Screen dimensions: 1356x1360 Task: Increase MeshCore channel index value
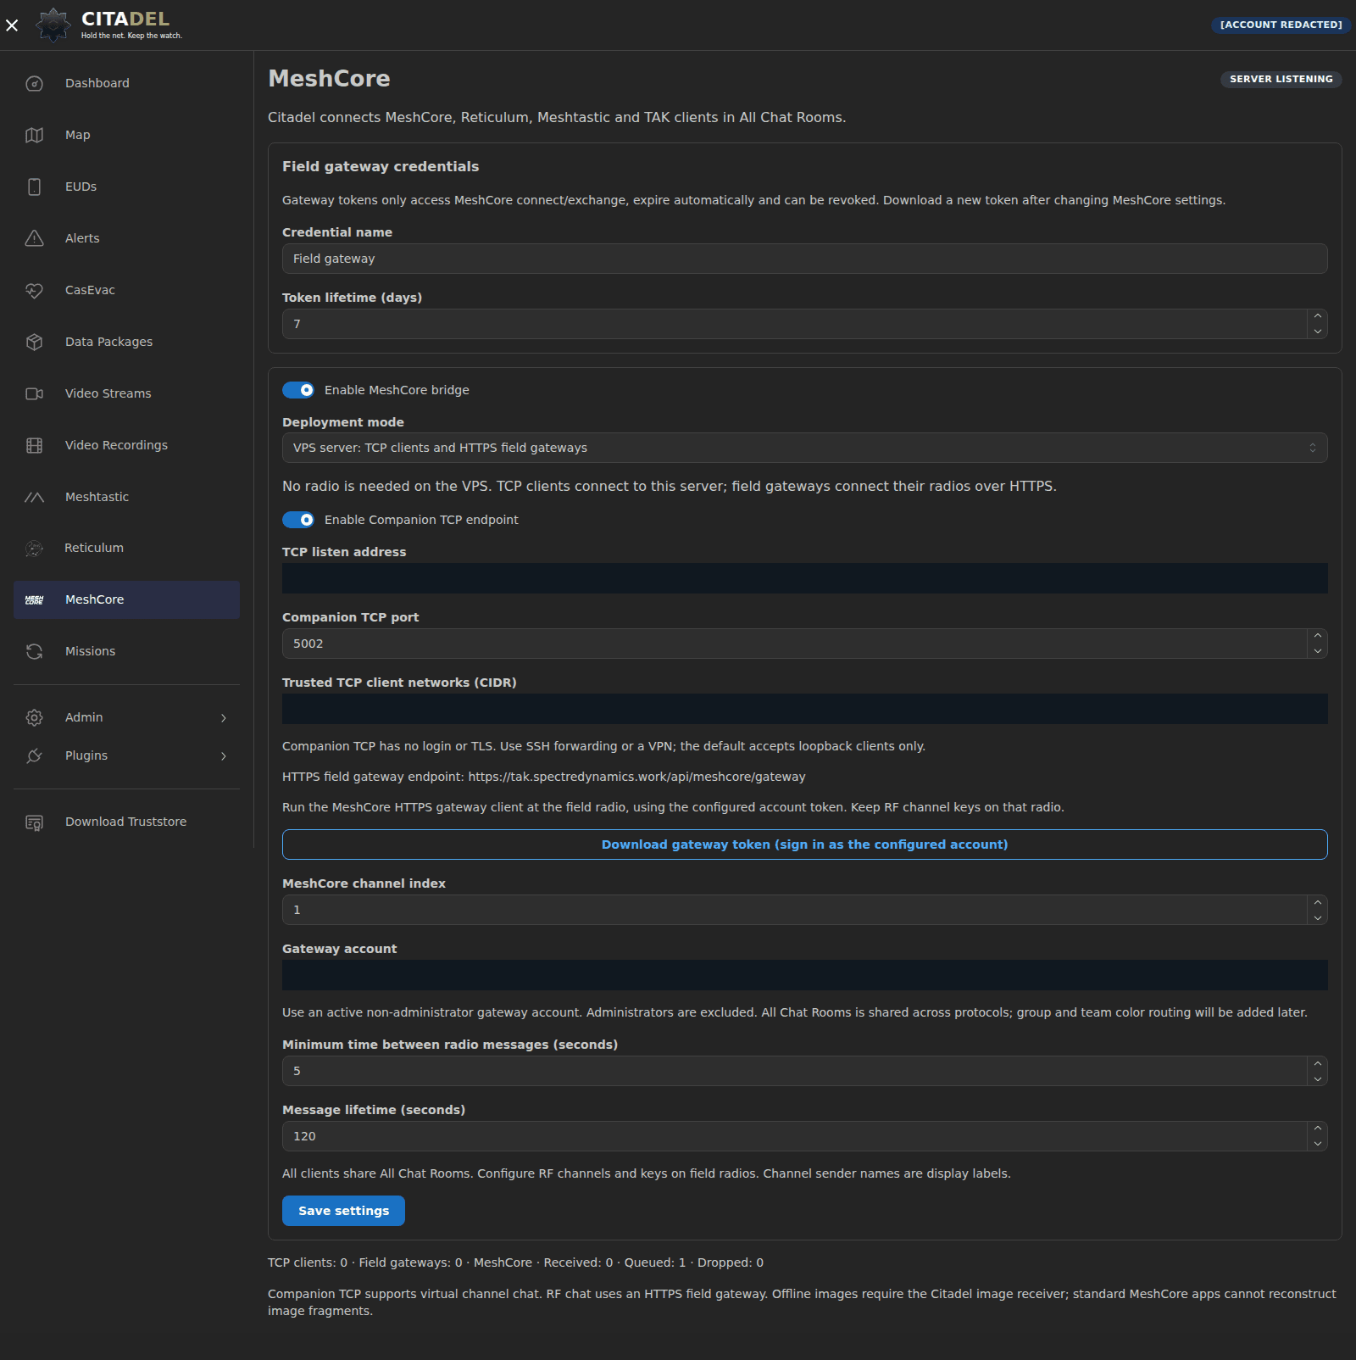coord(1317,902)
